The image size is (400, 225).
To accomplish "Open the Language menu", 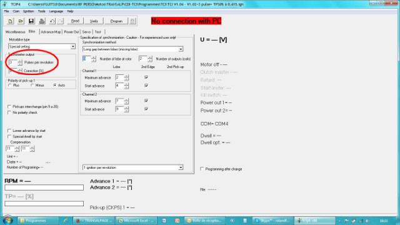I will pos(56,11).
